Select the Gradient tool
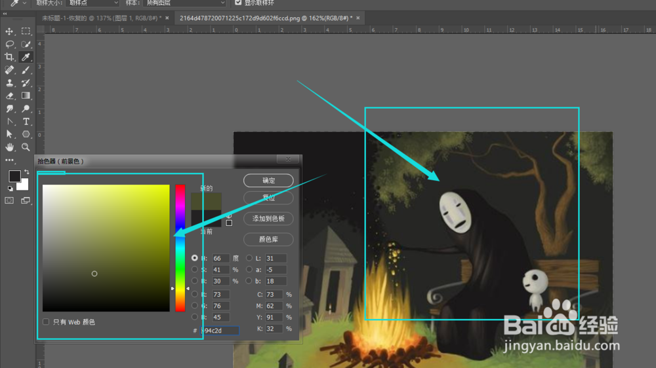656x368 pixels. 26,96
